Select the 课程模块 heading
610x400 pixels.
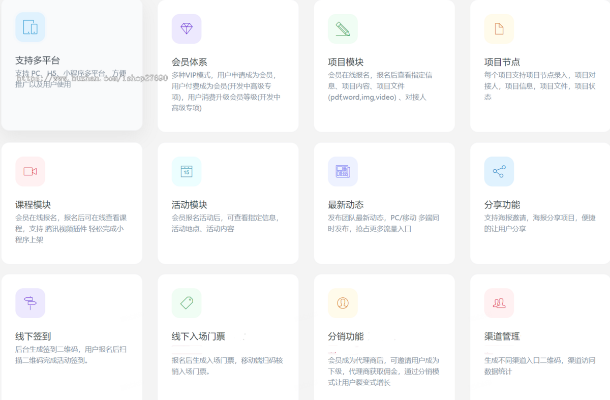pos(33,205)
